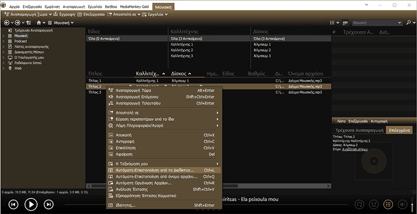Open the search options dropdown arrow
Screen dimensions: 417x214
pos(414,23)
